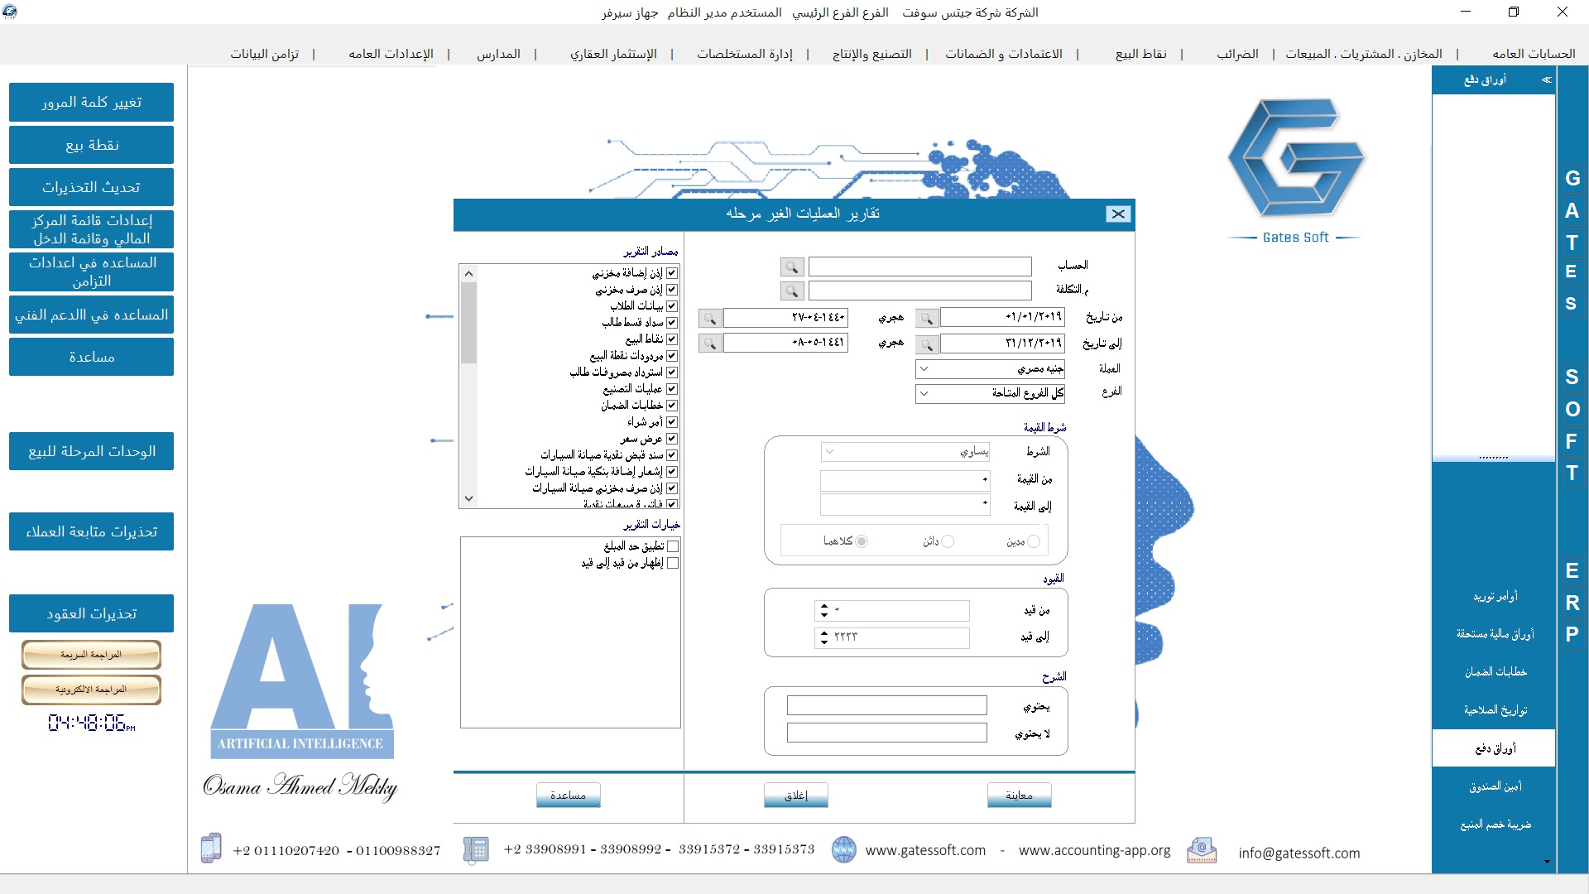
Task: Click scroll down arrow in sources list
Action: (x=468, y=498)
